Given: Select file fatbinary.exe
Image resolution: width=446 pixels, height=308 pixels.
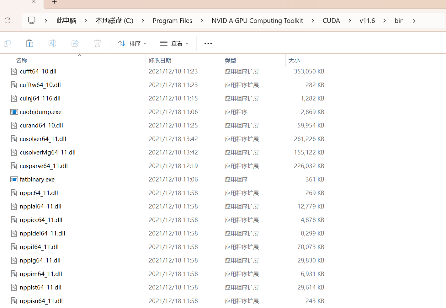Looking at the screenshot, I should point(37,179).
